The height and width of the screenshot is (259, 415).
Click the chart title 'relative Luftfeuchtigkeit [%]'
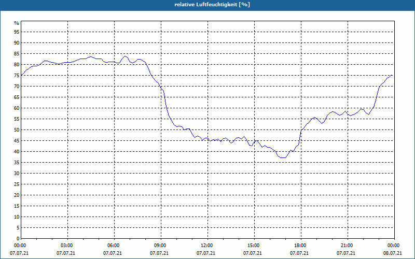(212, 5)
